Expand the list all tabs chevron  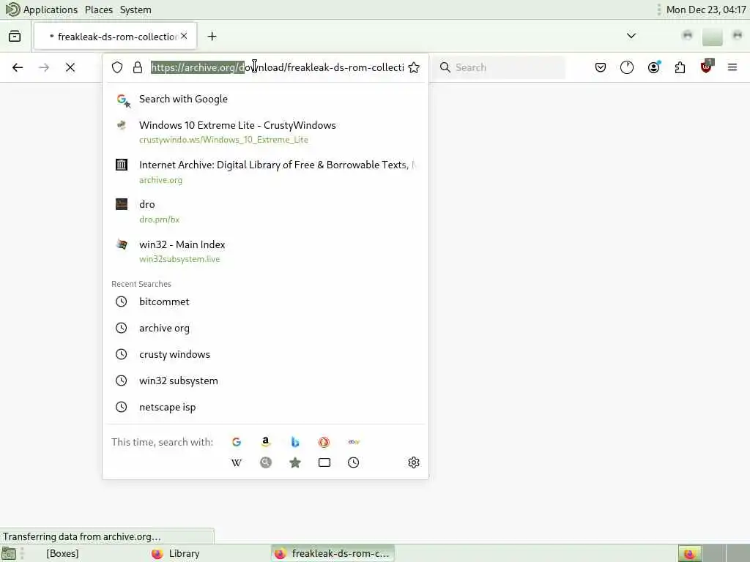pyautogui.click(x=631, y=36)
